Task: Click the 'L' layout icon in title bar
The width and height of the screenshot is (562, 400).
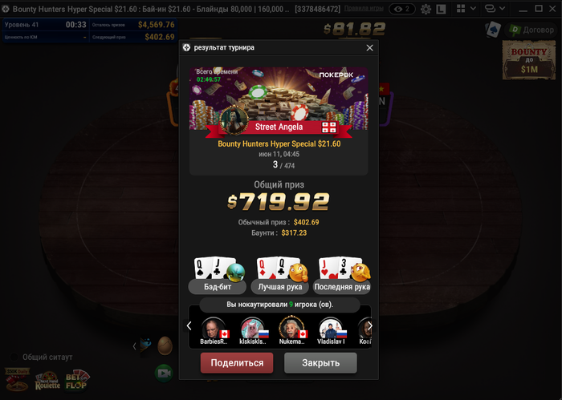Action: (x=441, y=9)
